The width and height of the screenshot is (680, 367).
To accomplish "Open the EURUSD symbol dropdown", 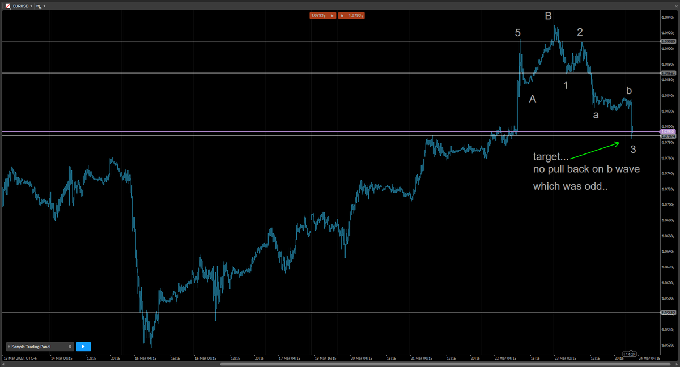I will click(x=23, y=6).
